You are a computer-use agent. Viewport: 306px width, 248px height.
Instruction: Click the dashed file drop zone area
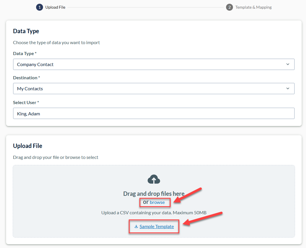click(154, 201)
